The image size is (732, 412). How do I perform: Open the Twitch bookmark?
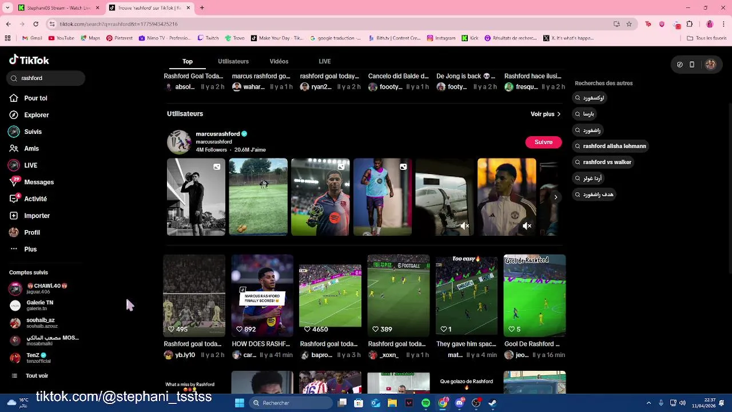point(208,38)
